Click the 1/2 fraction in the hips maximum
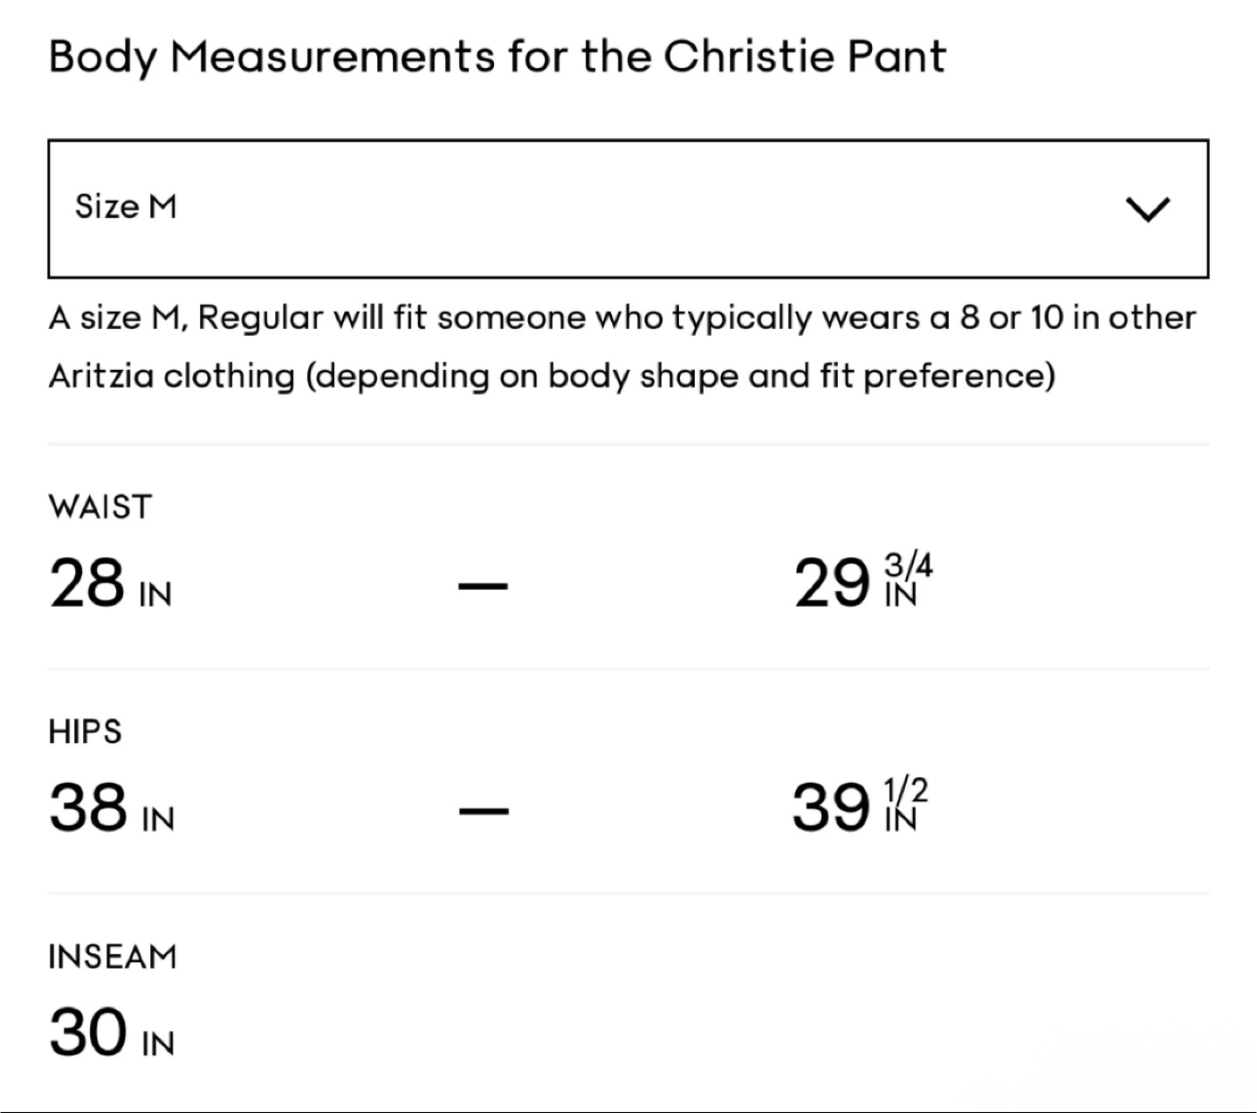Screen dimensions: 1257x1113 [906, 790]
